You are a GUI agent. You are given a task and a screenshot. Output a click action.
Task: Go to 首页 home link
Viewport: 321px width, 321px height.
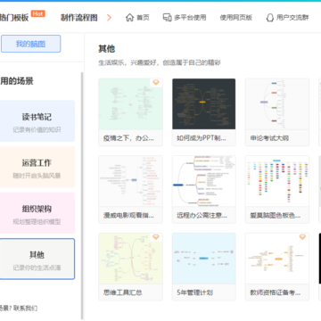click(x=143, y=18)
